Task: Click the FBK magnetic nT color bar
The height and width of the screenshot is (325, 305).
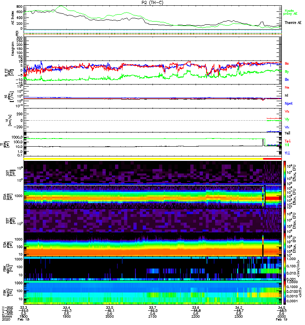Action: [x=285, y=292]
